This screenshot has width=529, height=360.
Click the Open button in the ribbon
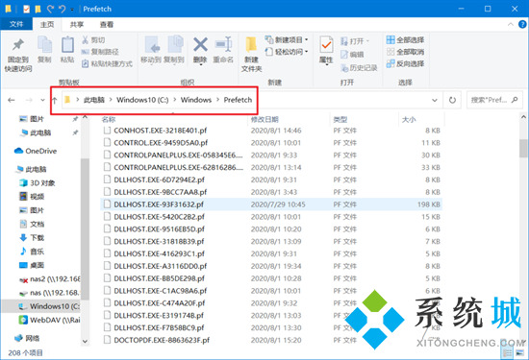coord(355,41)
